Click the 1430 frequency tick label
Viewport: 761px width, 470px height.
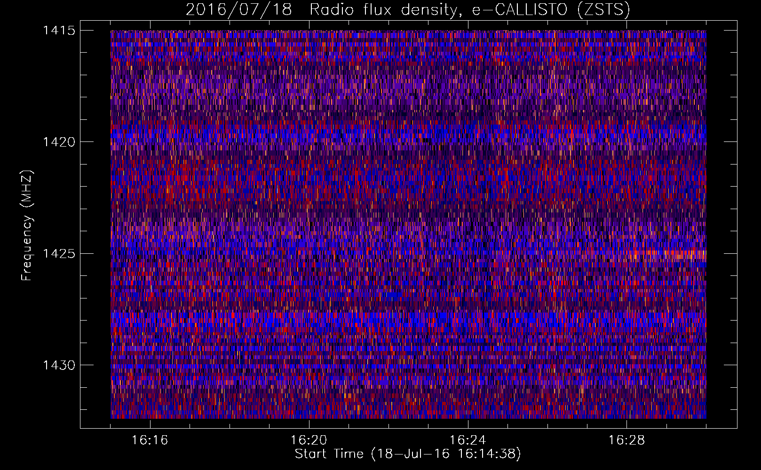click(x=59, y=365)
